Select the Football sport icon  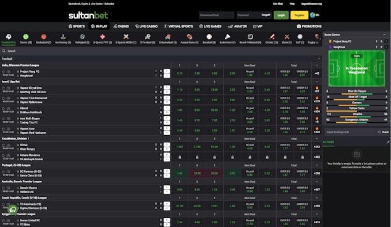click(9, 37)
